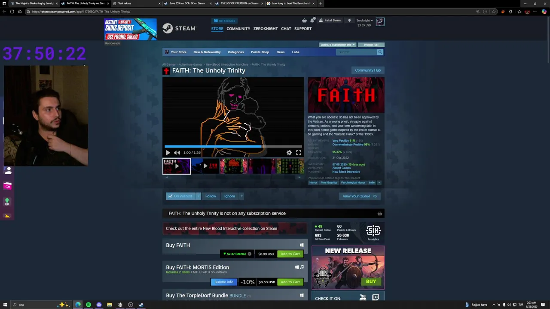Open Zeroknight profile avatar

(x=380, y=22)
